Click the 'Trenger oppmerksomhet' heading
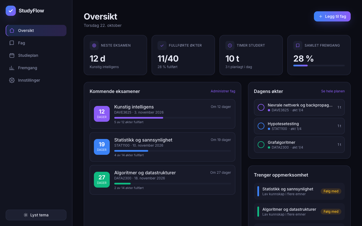The image size is (362, 226). pyautogui.click(x=281, y=175)
